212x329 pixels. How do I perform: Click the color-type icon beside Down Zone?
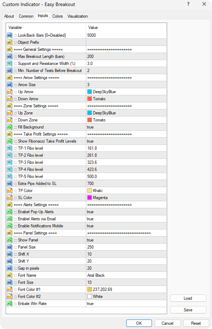(x=10, y=120)
